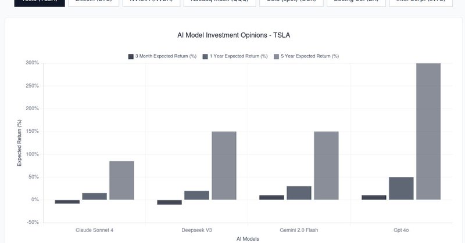This screenshot has width=465, height=243.
Task: Toggle the 1 Year Expected Return legend item
Action: click(x=235, y=56)
